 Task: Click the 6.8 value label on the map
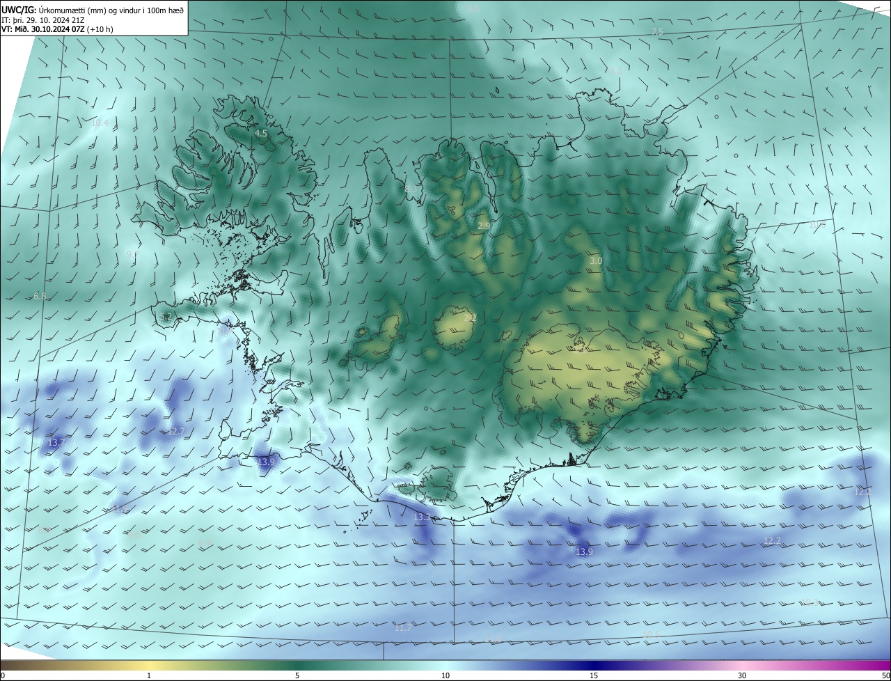tap(40, 297)
